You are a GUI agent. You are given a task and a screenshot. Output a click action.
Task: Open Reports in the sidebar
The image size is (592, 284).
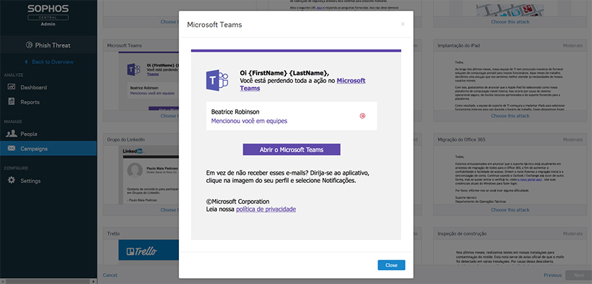(x=48, y=102)
